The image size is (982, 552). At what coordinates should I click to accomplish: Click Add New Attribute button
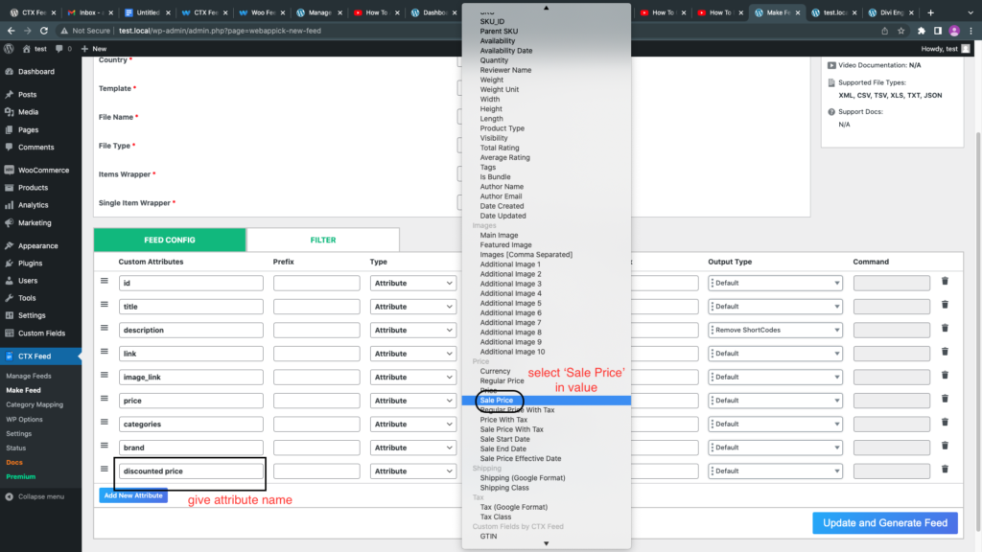point(133,495)
